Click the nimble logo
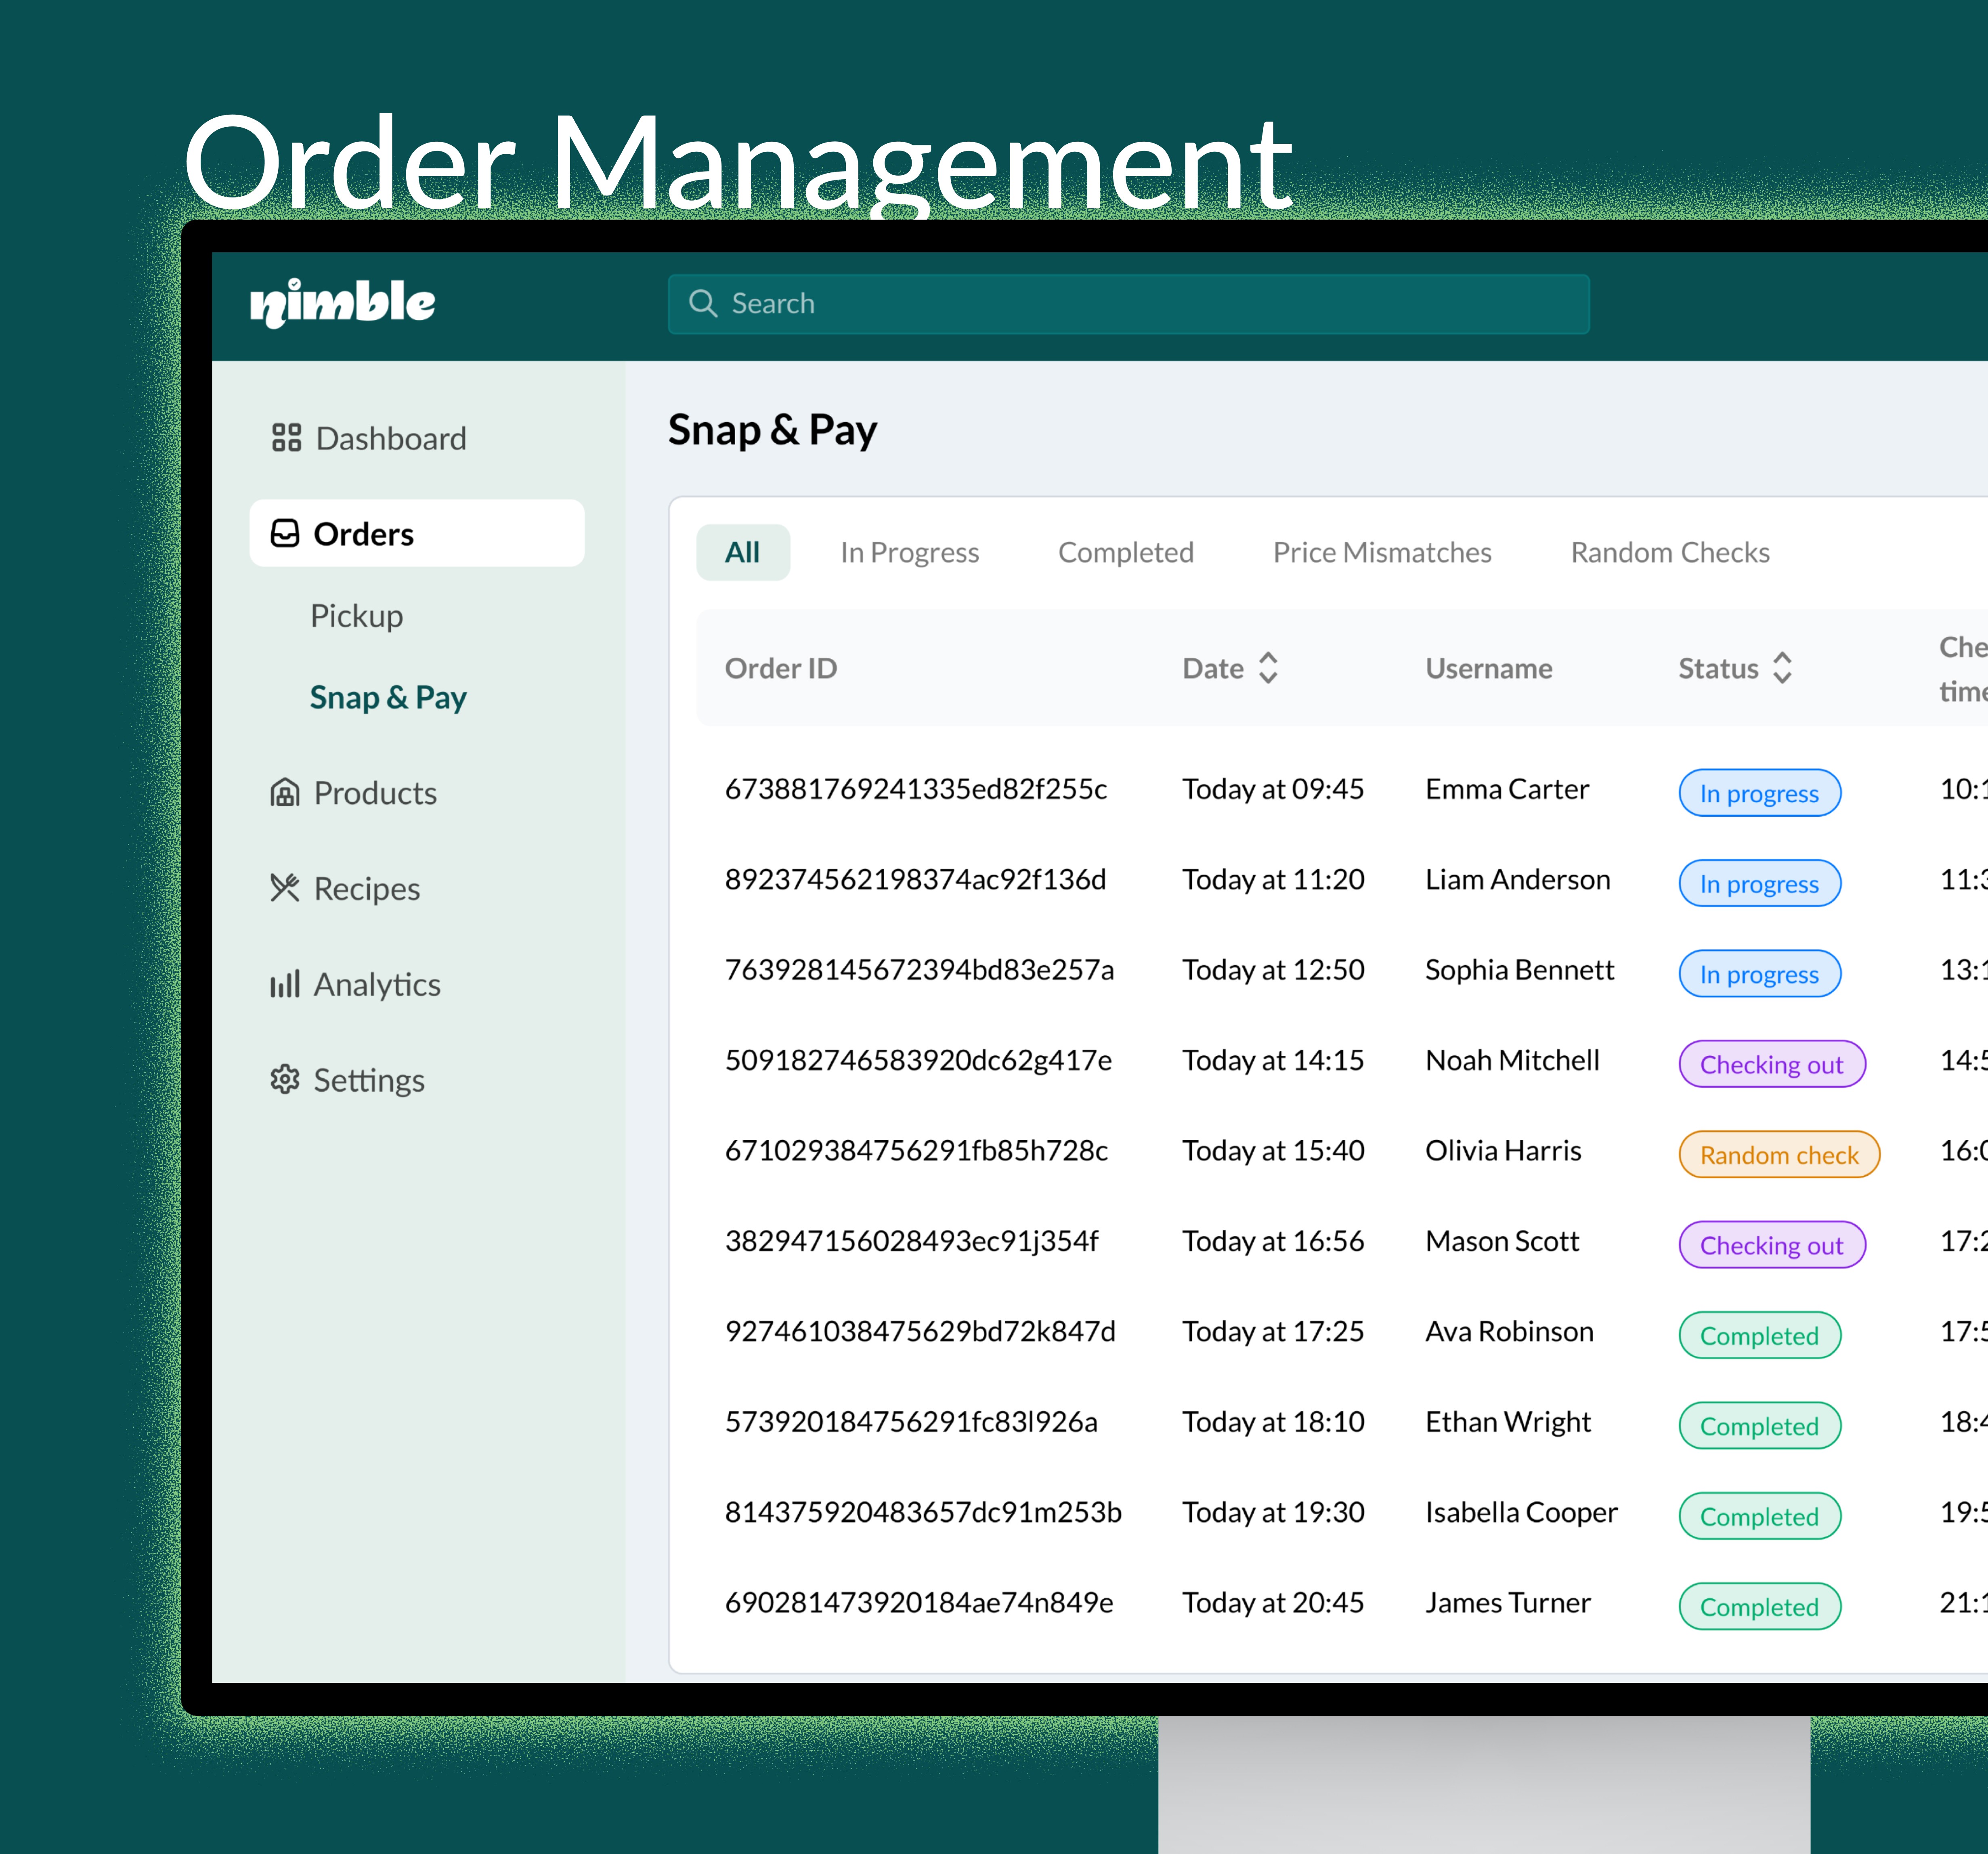Viewport: 1988px width, 1854px height. 342,303
